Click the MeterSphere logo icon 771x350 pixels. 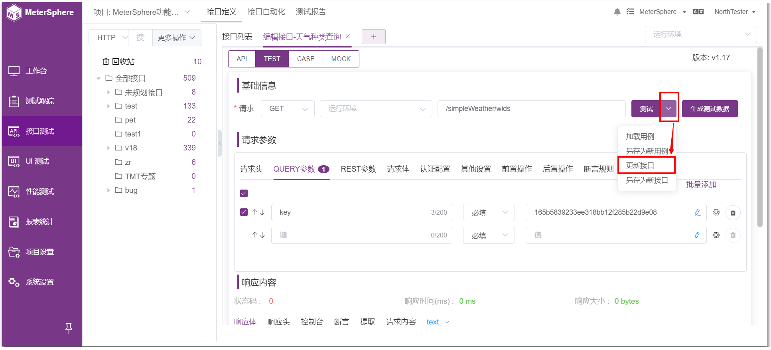14,12
